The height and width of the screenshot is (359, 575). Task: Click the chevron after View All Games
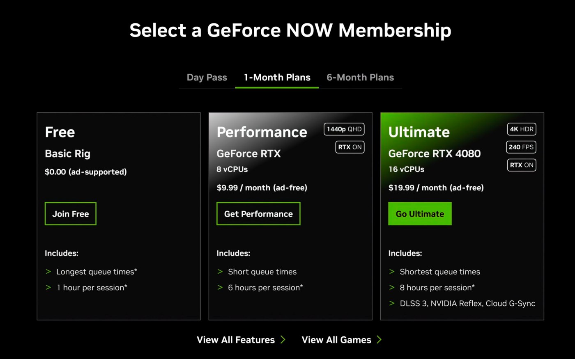click(x=379, y=340)
